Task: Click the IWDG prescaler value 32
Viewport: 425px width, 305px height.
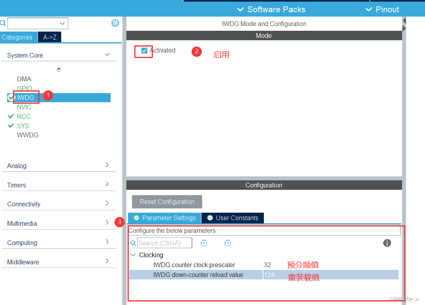Action: (267, 265)
